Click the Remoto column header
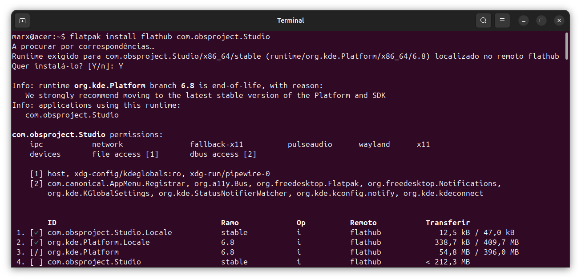Viewport: 581px width, 280px height. pos(363,223)
